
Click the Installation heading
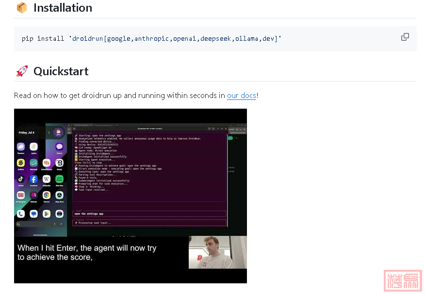[x=63, y=8]
